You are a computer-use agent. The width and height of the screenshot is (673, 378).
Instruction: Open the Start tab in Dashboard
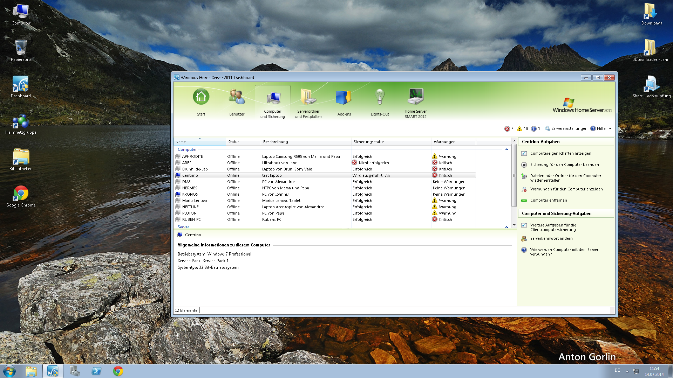click(x=201, y=102)
